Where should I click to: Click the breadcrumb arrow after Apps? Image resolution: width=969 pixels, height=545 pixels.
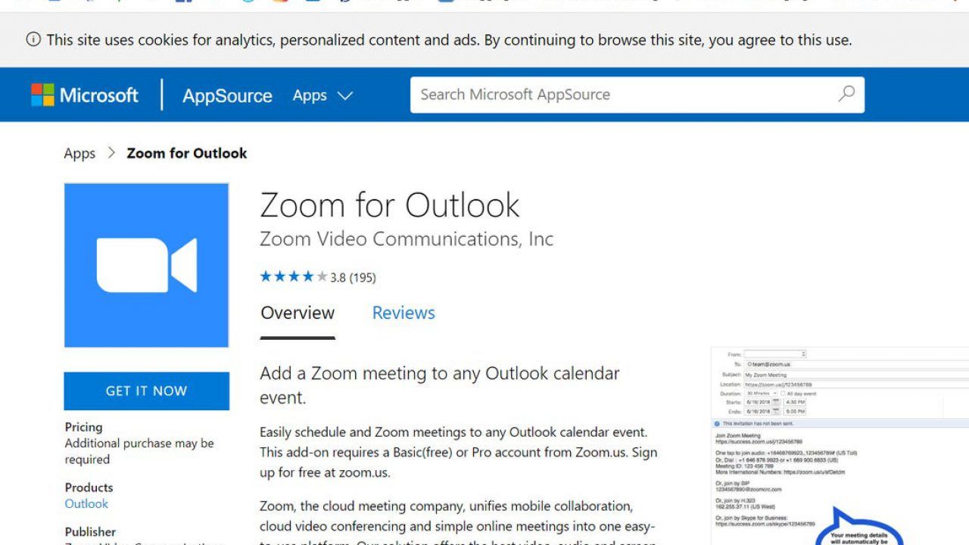click(111, 153)
